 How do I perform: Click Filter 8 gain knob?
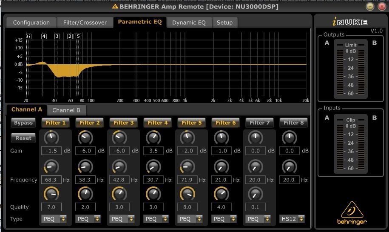289,137
